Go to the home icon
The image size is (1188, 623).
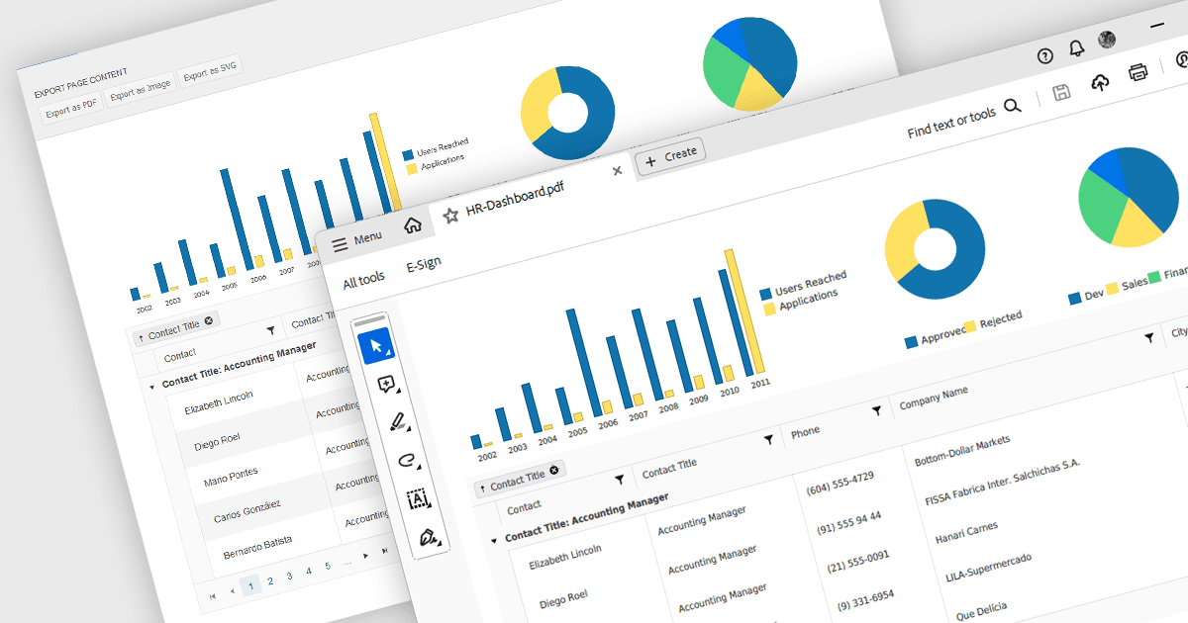pos(413,225)
